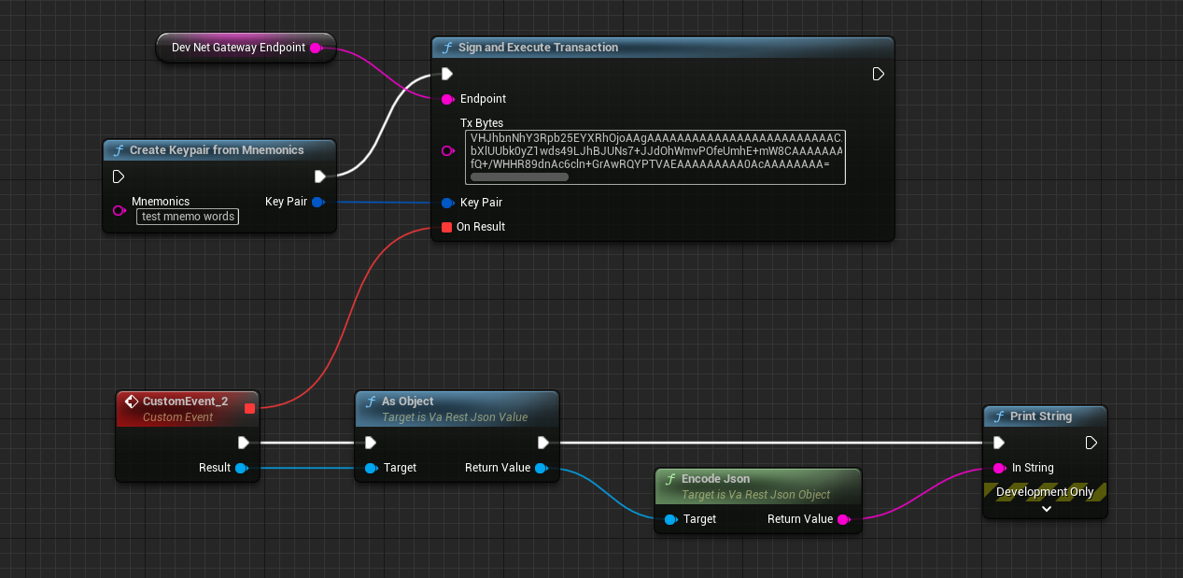Click the Encode Json Return Value pin
This screenshot has width=1183, height=578.
pyautogui.click(x=843, y=519)
